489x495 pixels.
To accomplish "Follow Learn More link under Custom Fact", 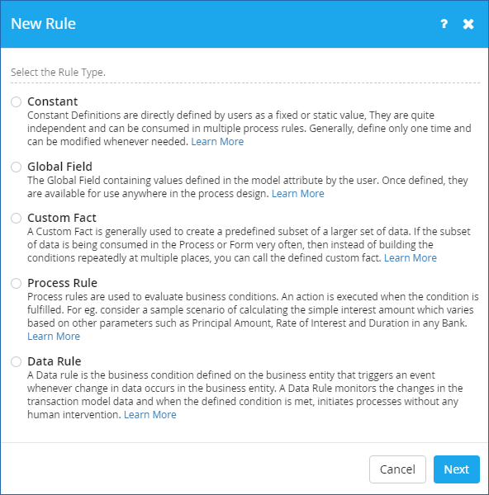I will point(411,258).
